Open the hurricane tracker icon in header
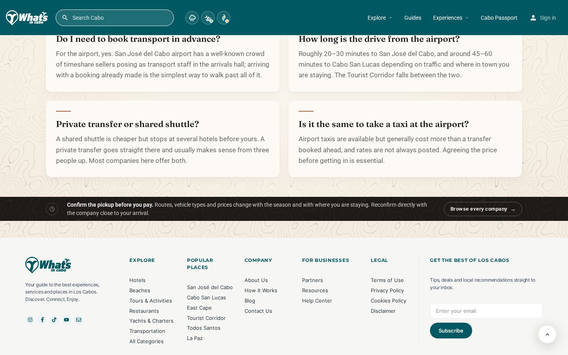568x355 pixels. pyautogui.click(x=224, y=18)
